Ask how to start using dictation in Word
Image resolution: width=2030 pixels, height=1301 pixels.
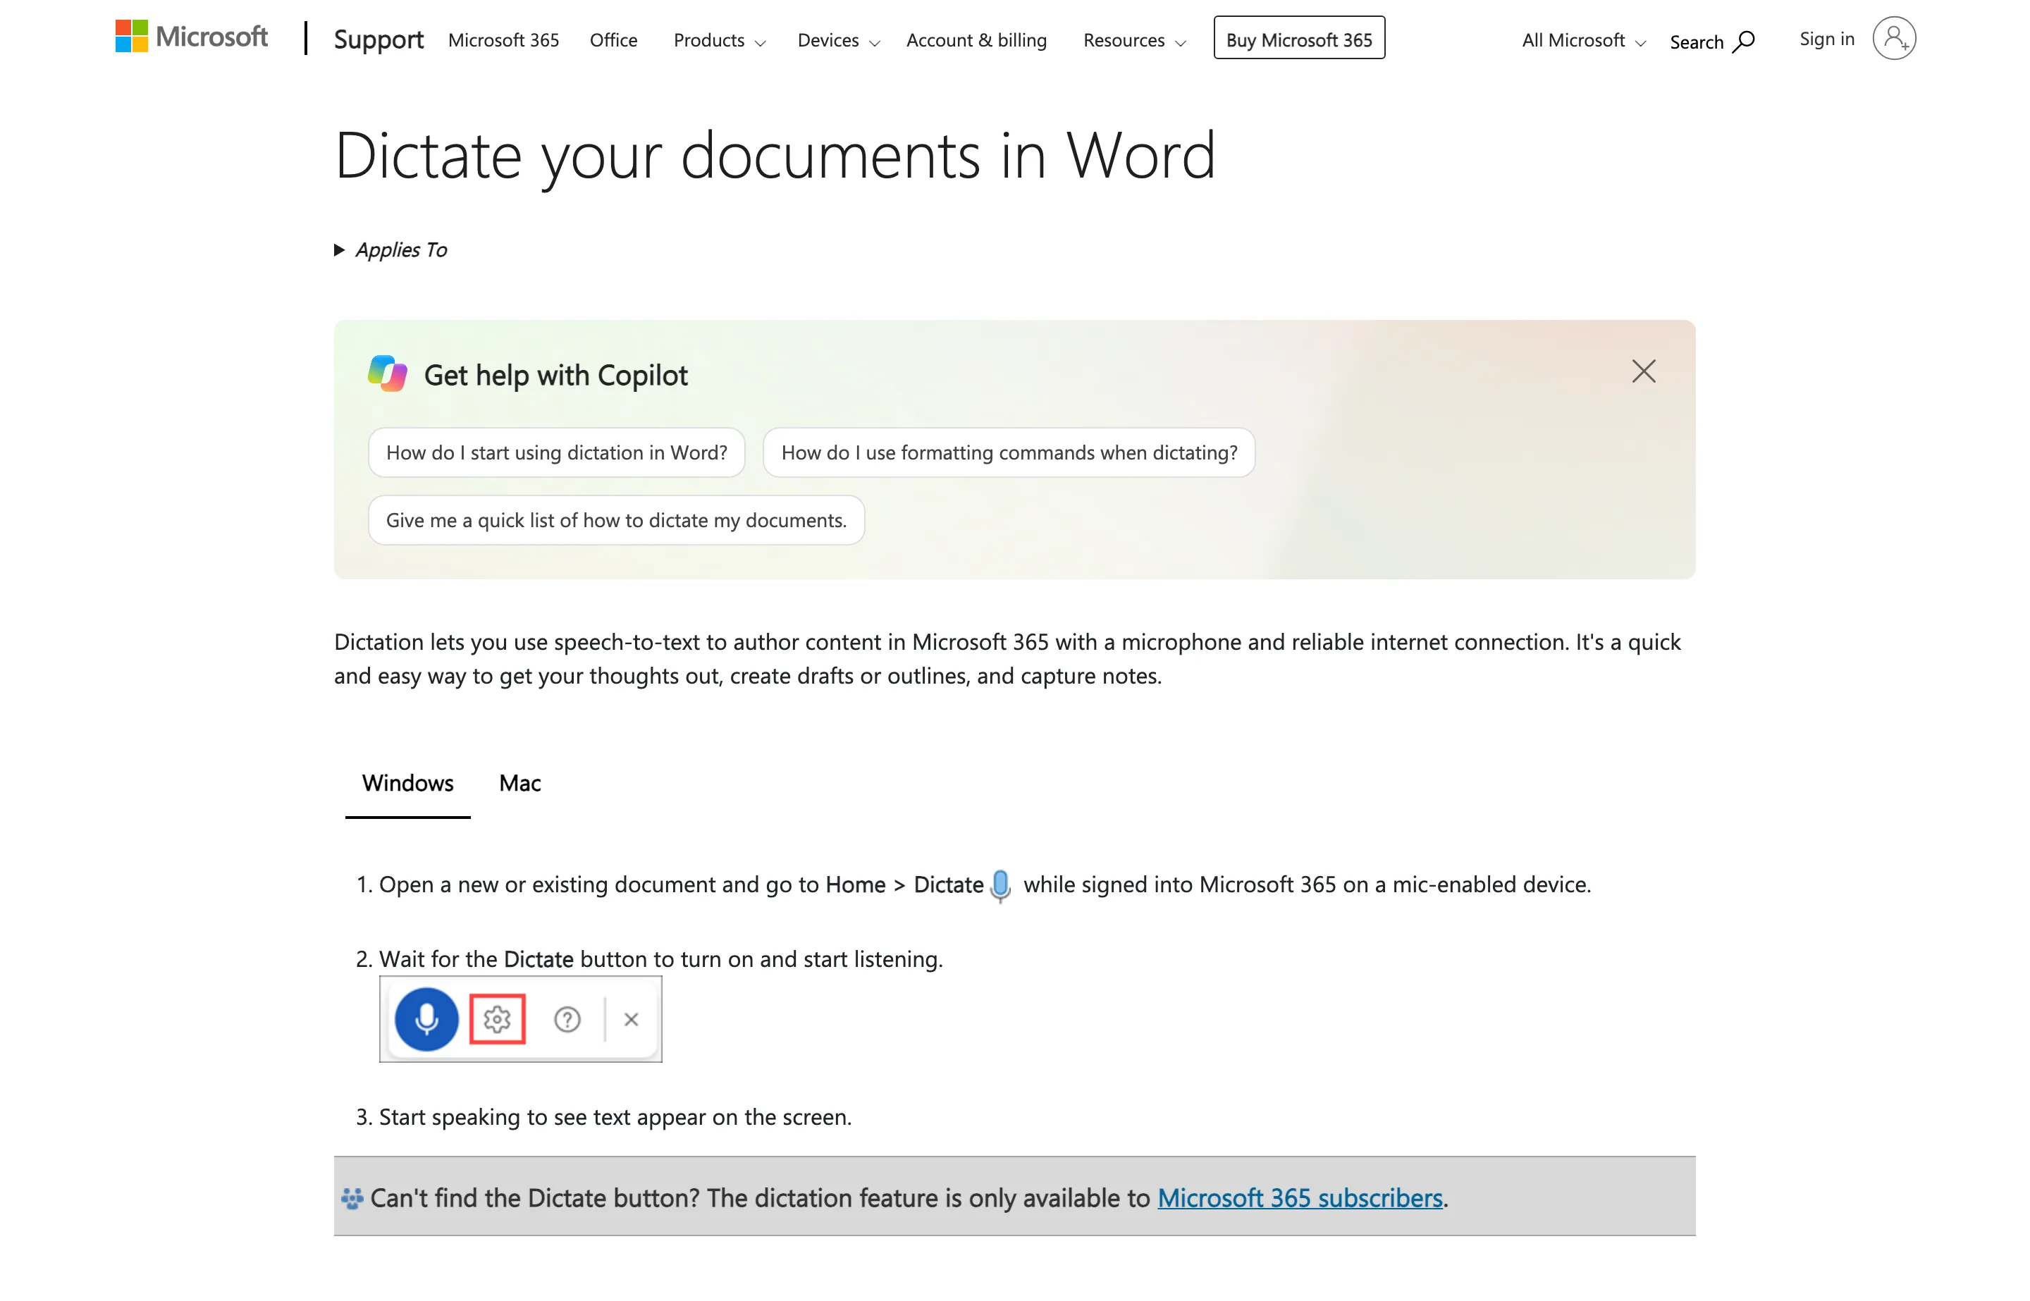tap(557, 452)
